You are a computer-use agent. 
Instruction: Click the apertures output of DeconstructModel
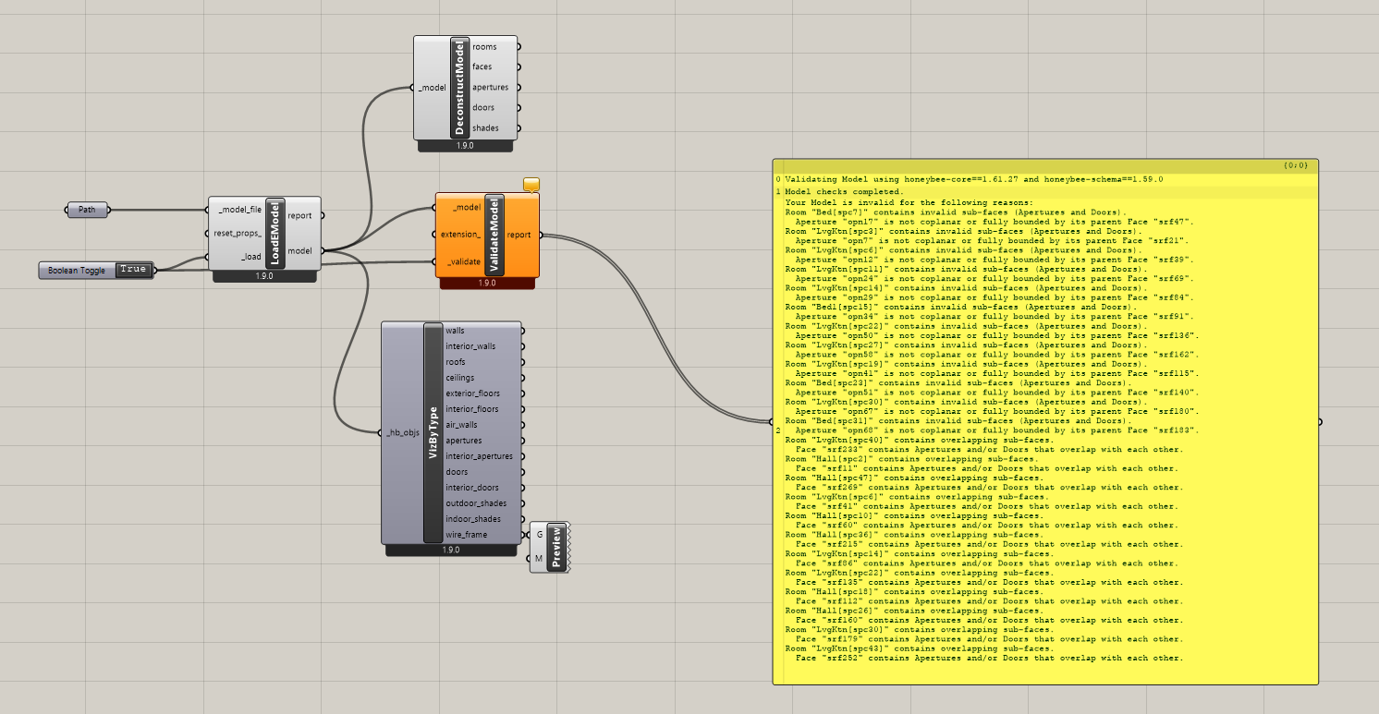pos(490,87)
